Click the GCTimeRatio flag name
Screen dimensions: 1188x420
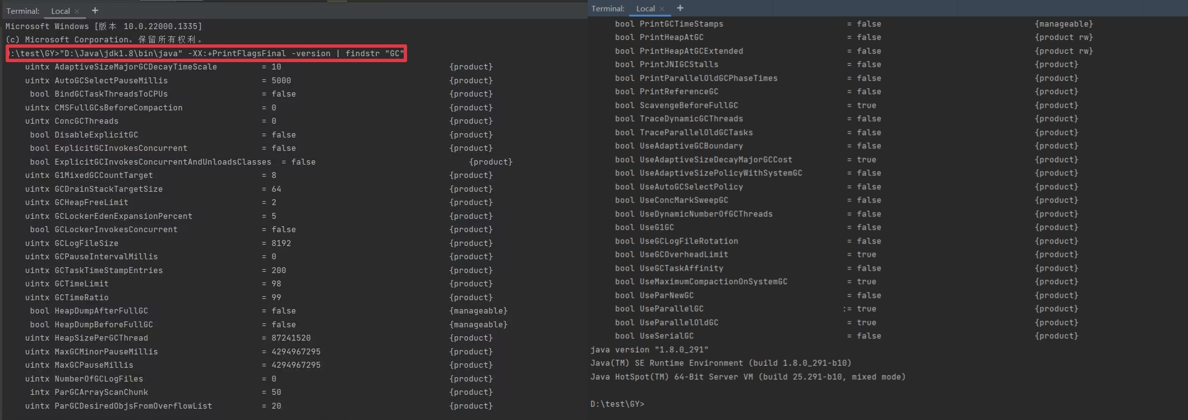click(81, 297)
